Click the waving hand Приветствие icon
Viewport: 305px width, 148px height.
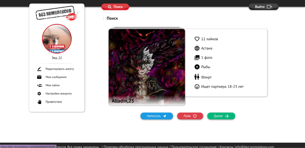39,102
